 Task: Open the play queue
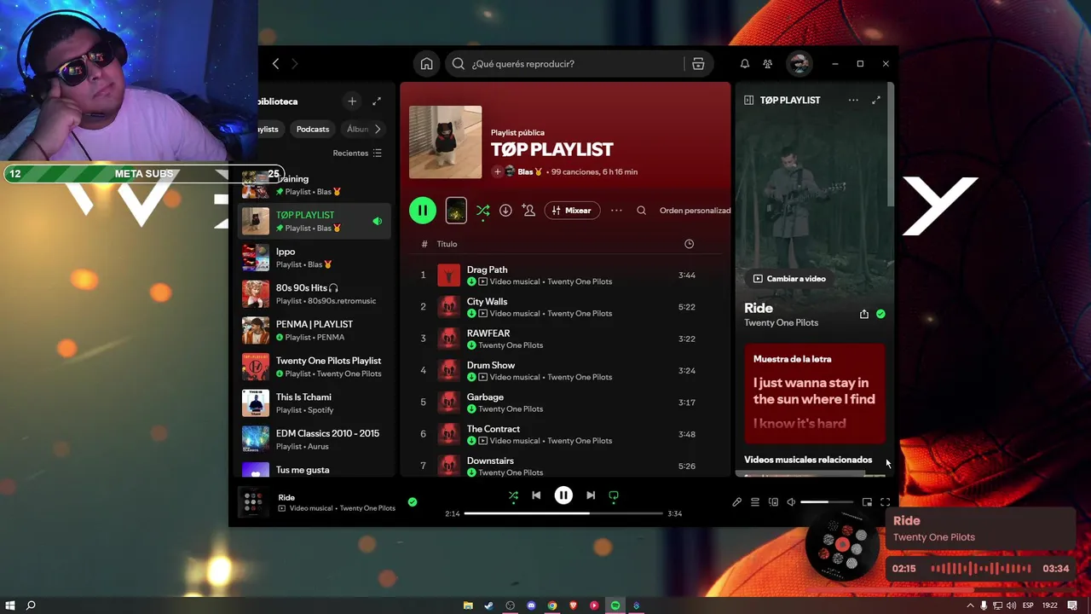pos(755,502)
